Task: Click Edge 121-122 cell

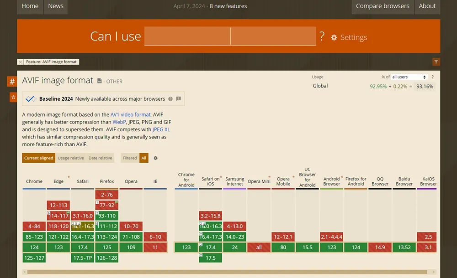Action: tap(58, 237)
